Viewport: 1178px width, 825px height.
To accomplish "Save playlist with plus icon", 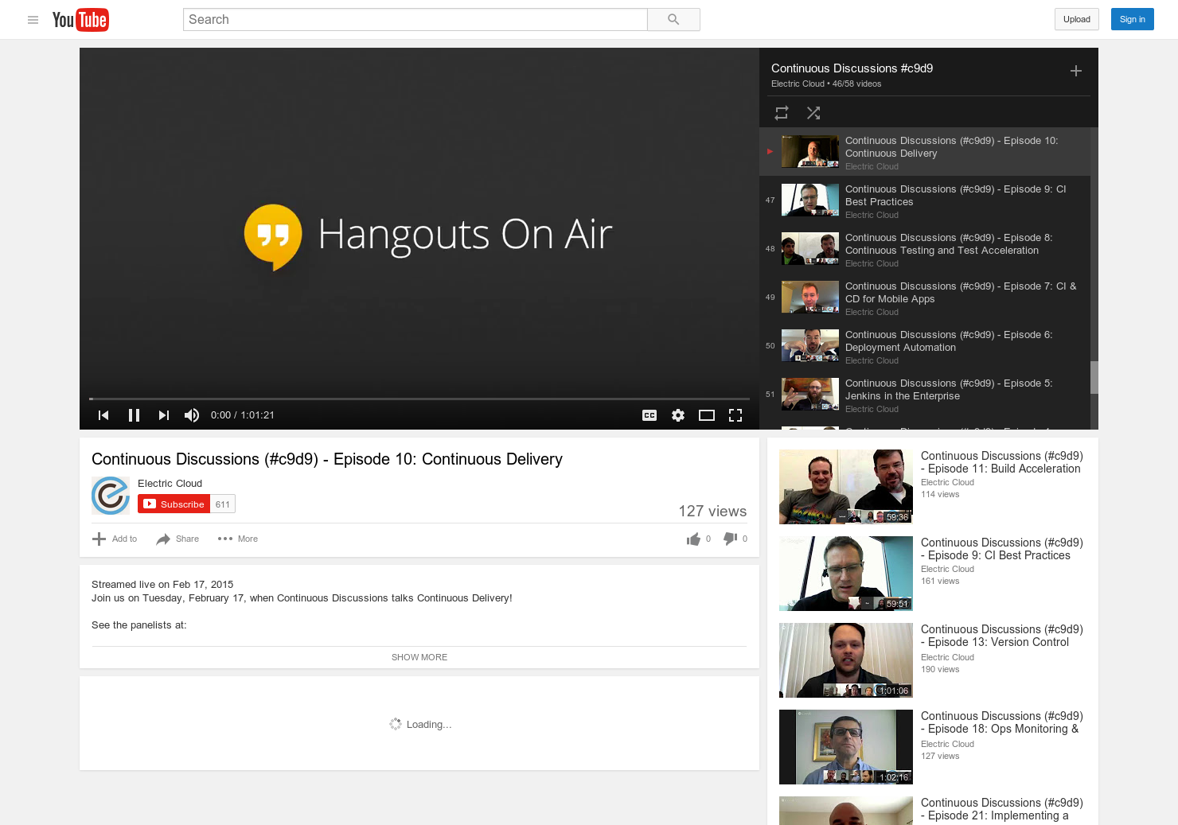I will [1075, 71].
